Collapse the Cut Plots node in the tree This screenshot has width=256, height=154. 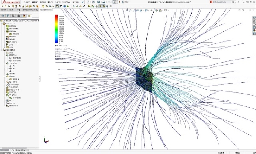tap(5, 55)
